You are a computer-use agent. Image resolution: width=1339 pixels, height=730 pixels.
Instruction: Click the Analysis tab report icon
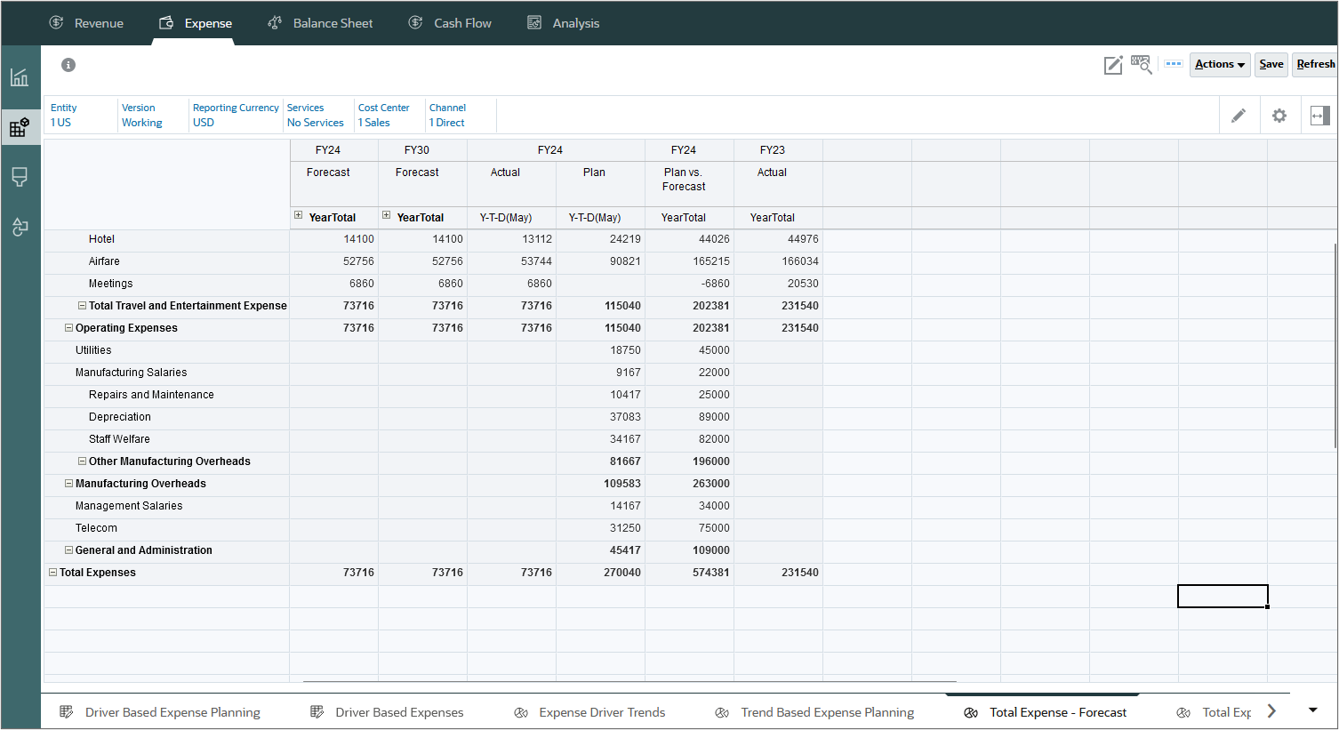pyautogui.click(x=534, y=23)
